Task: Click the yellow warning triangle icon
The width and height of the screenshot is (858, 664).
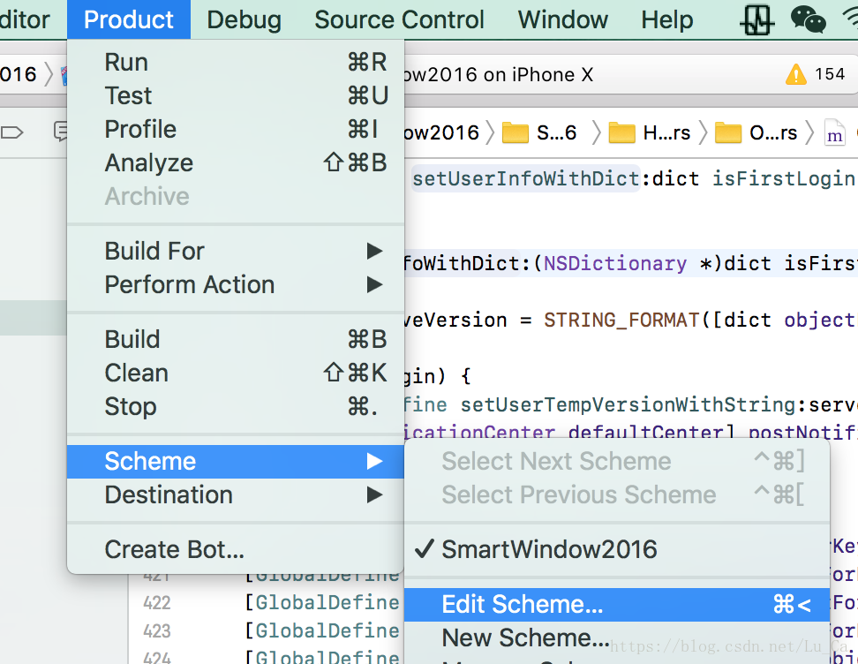Action: pyautogui.click(x=796, y=74)
